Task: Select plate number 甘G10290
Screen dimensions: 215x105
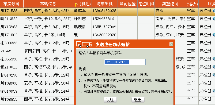Action: (9, 75)
